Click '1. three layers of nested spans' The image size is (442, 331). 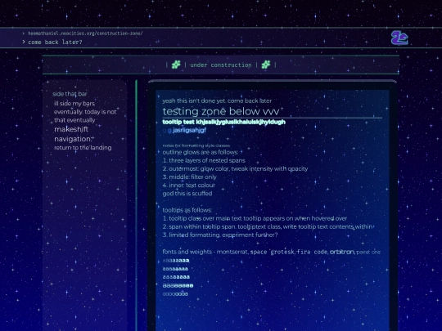pyautogui.click(x=204, y=160)
